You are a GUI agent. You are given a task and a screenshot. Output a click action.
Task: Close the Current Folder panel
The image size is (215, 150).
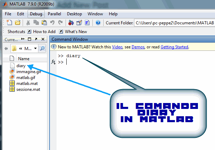[x=43, y=39]
